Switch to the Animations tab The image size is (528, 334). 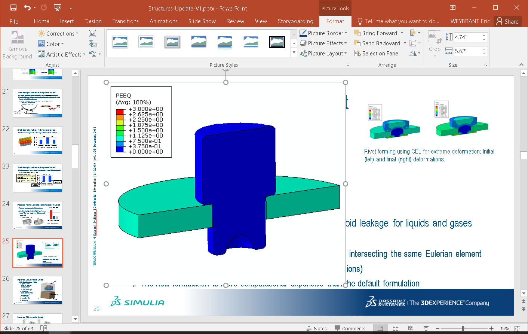163,21
